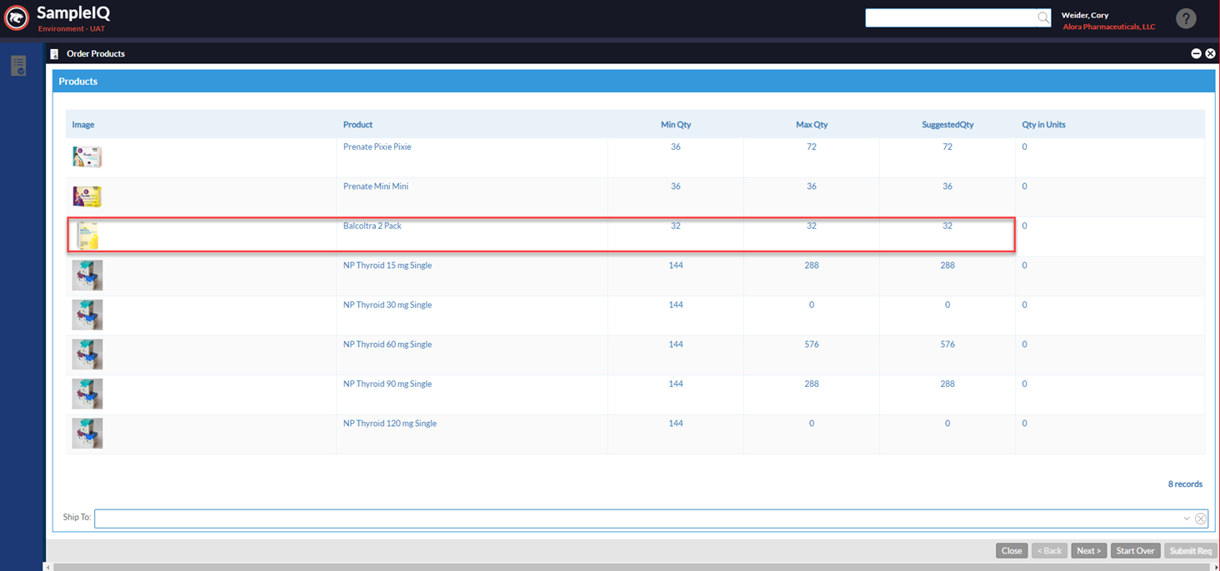Click inside the Ship To combo box
The image size is (1220, 571).
(651, 519)
